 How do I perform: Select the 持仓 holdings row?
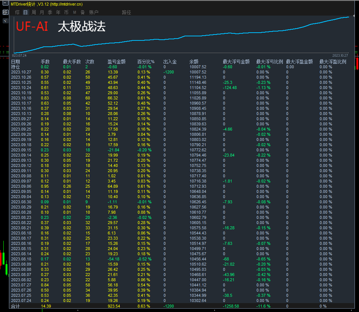[x=15, y=67]
